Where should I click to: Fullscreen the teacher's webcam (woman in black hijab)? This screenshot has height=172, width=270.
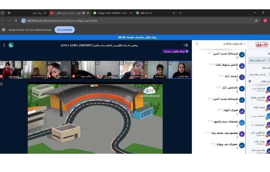(x=170, y=63)
